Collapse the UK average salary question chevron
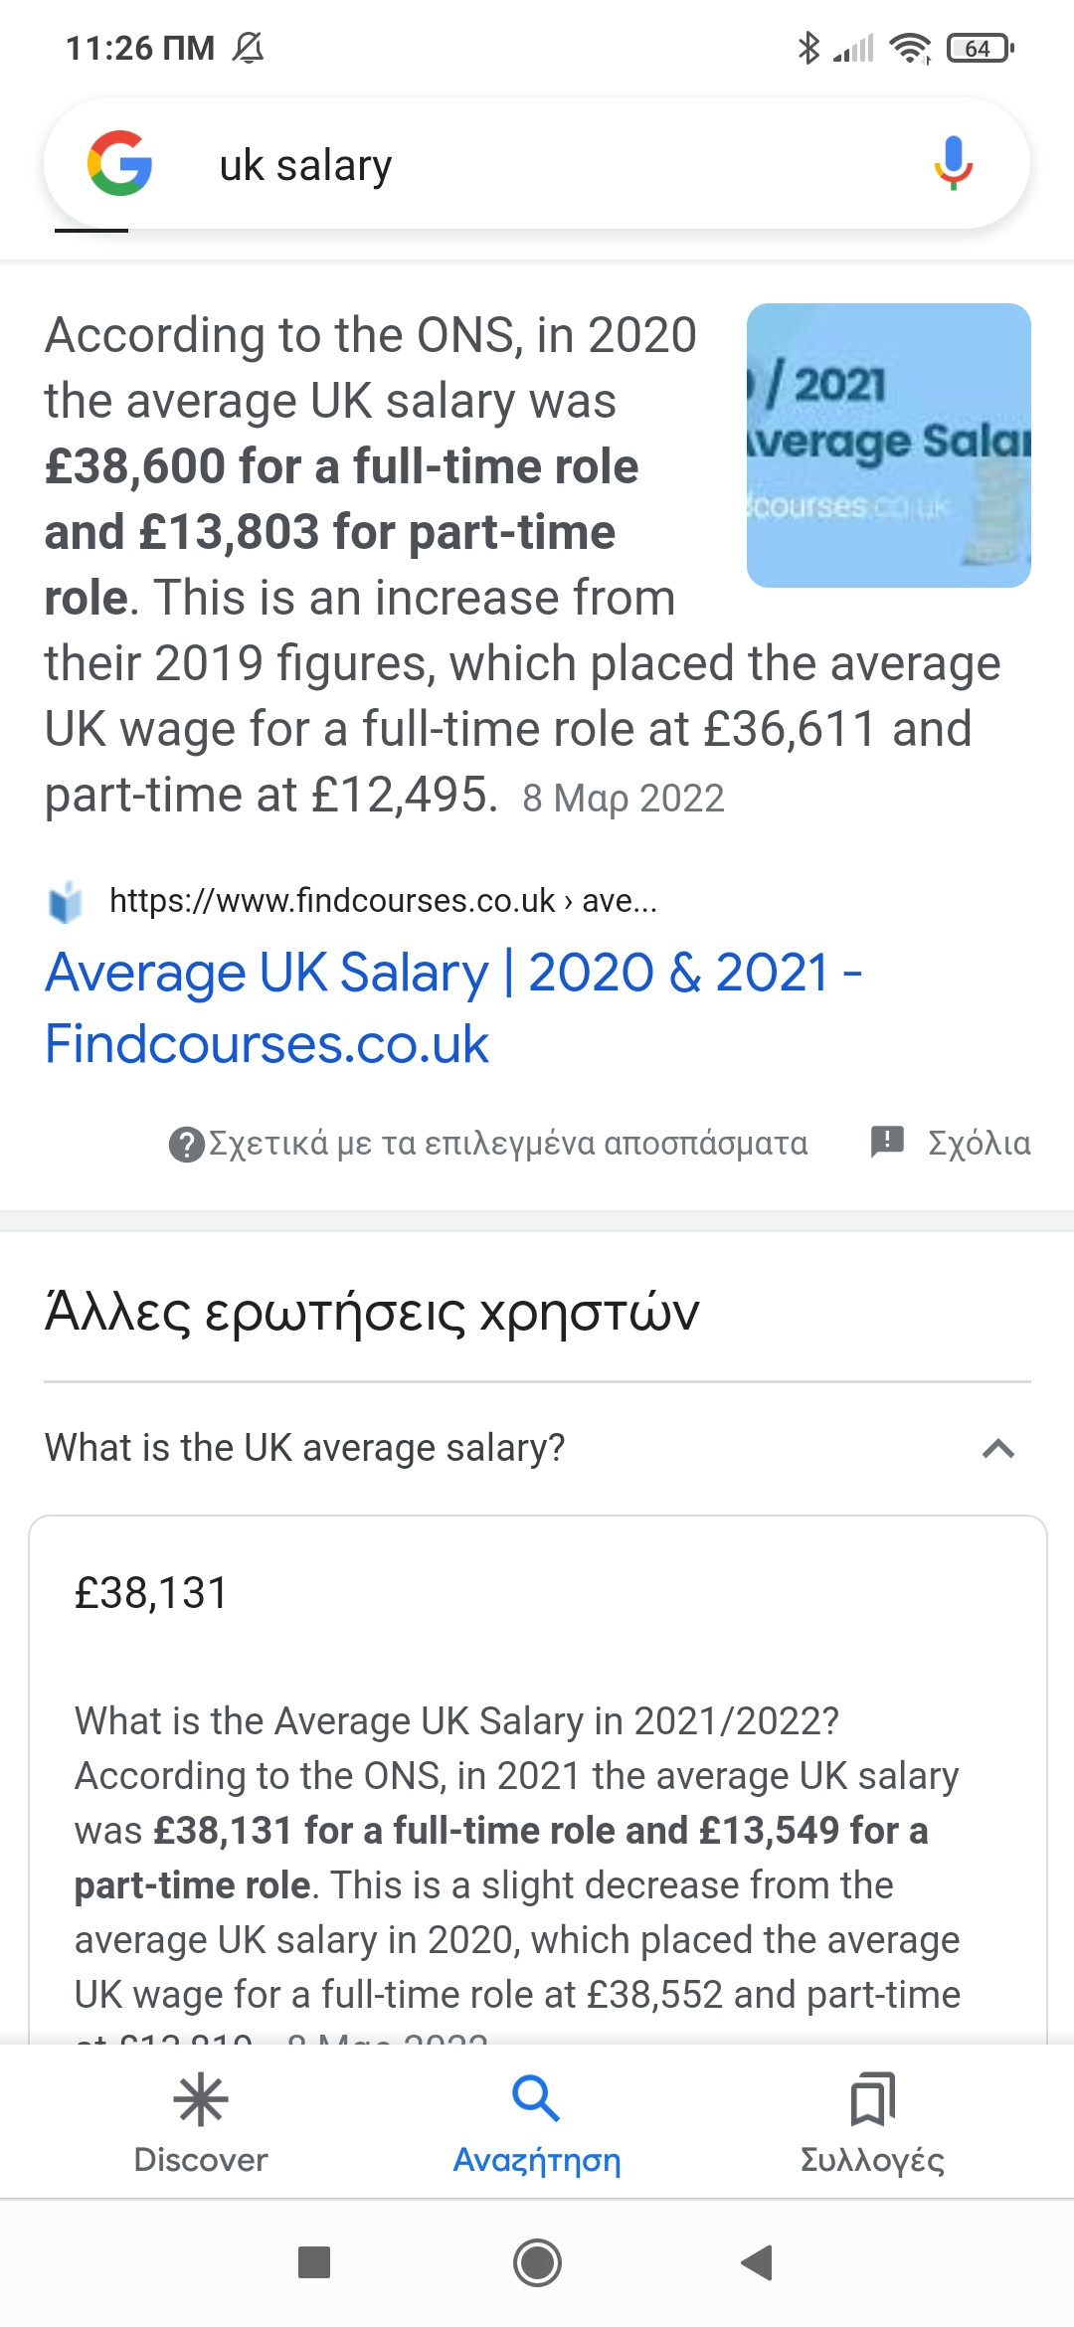 click(998, 1449)
